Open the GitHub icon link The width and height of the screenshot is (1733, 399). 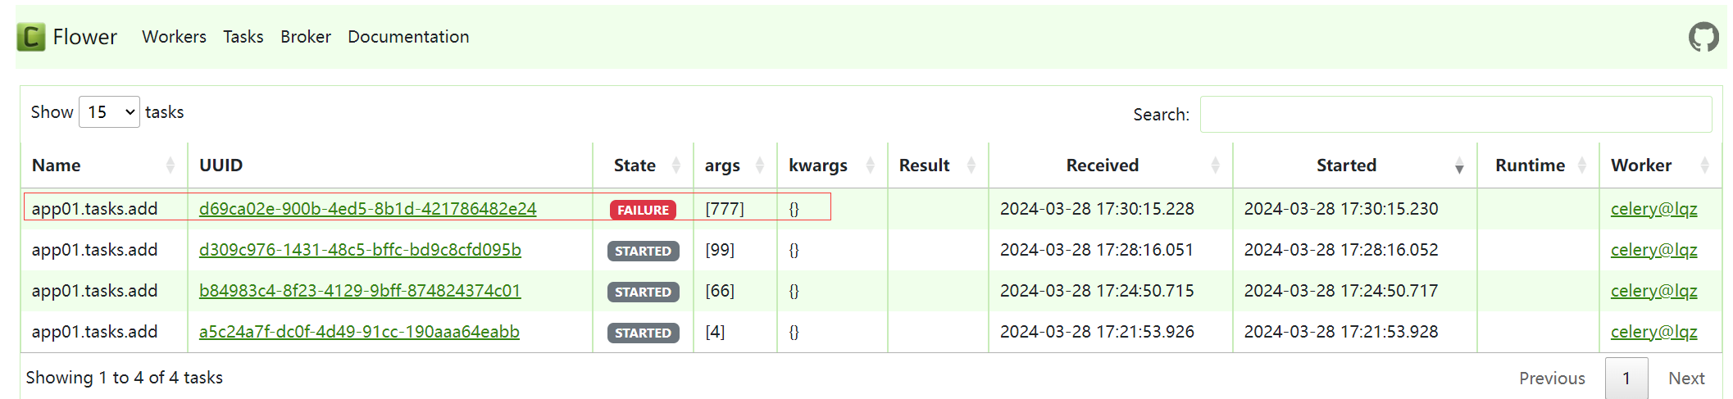coord(1703,37)
